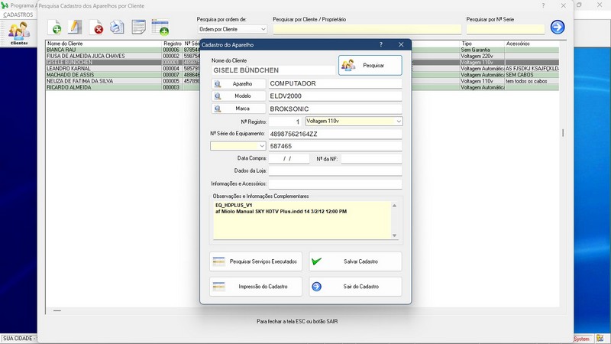Click inside the Observações text area
This screenshot has width=611, height=344.
point(302,220)
